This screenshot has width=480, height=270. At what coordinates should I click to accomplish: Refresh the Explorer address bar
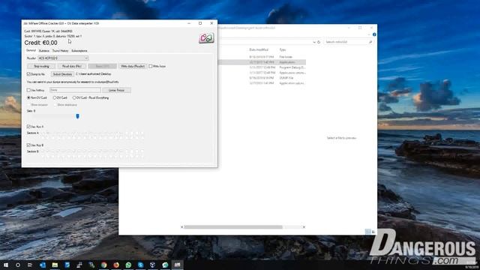click(x=319, y=42)
